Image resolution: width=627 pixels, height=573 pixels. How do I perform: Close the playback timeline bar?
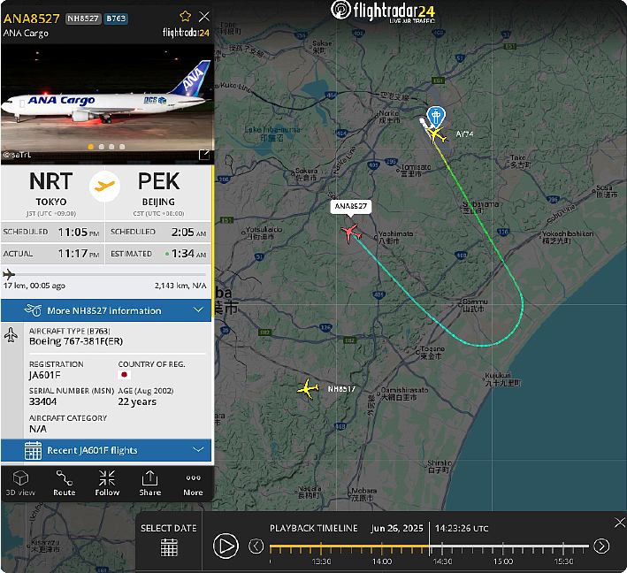point(619,523)
